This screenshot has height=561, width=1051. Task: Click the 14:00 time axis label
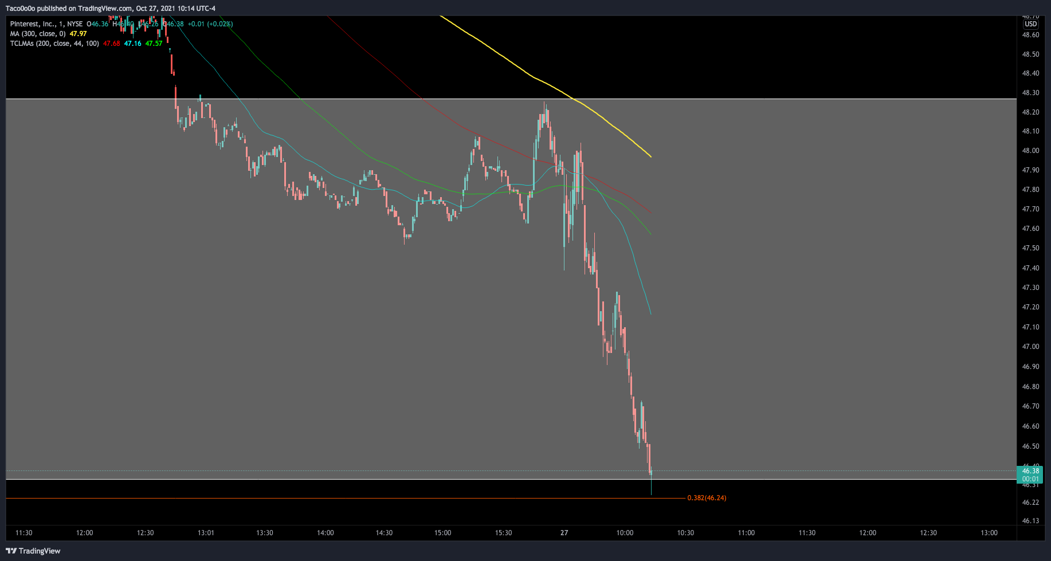[326, 533]
